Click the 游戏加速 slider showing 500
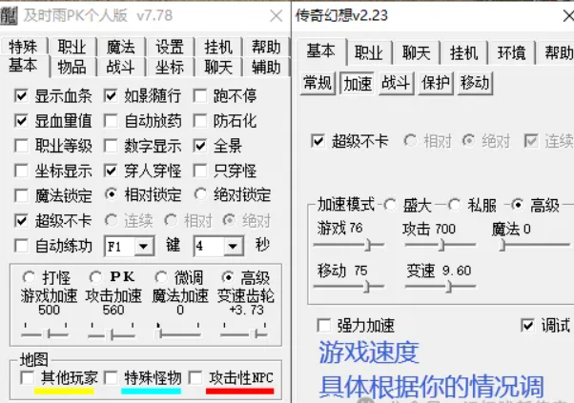 45,333
